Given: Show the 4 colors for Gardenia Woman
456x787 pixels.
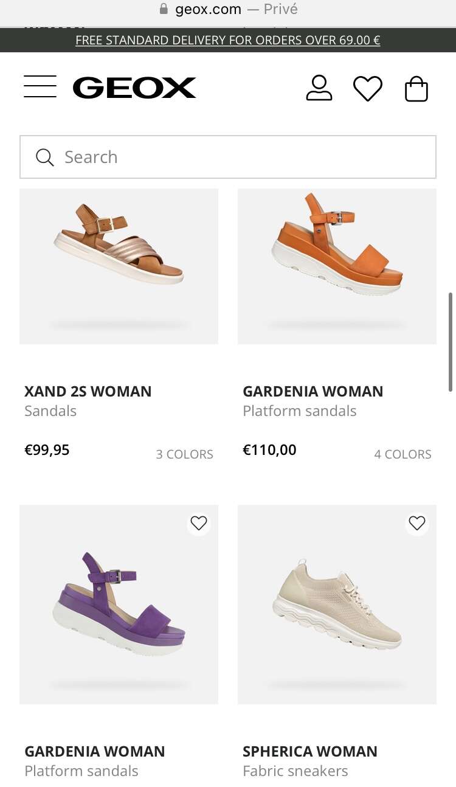Looking at the screenshot, I should (x=402, y=454).
